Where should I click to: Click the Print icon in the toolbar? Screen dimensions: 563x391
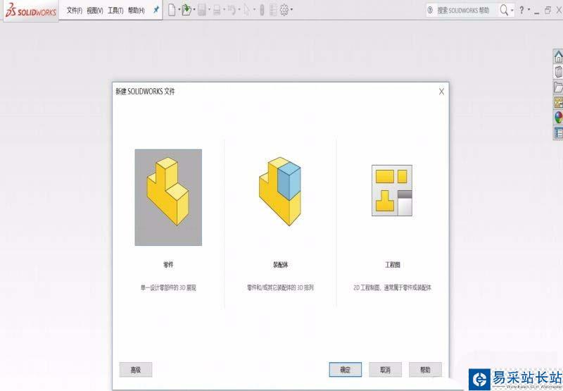click(217, 10)
